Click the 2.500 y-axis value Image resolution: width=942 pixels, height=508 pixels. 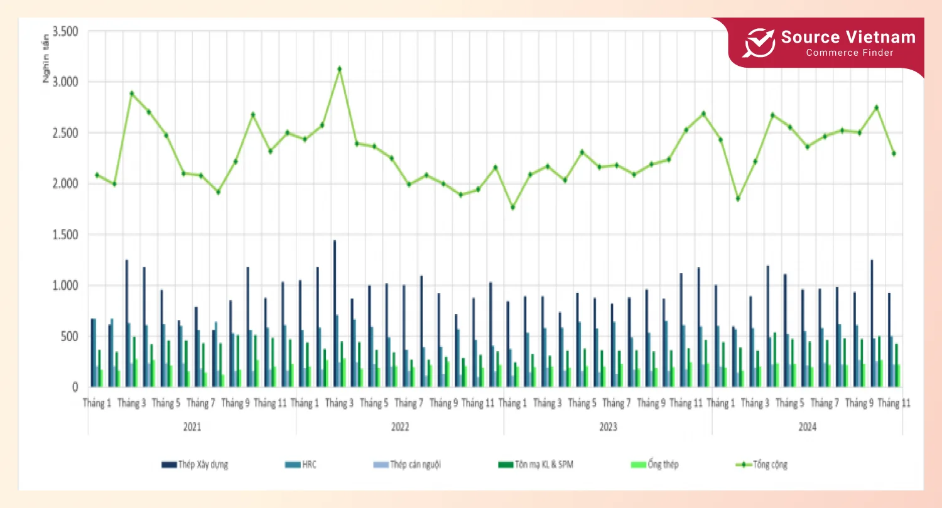[x=65, y=133]
